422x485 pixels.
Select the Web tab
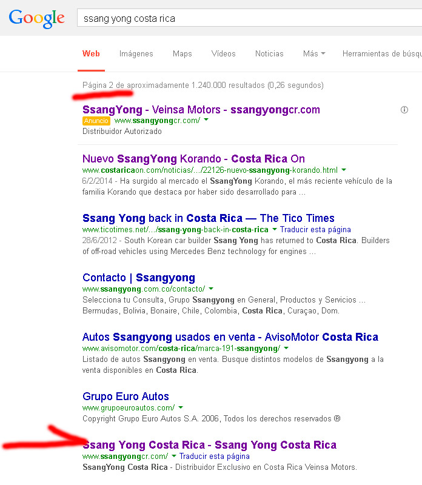91,54
